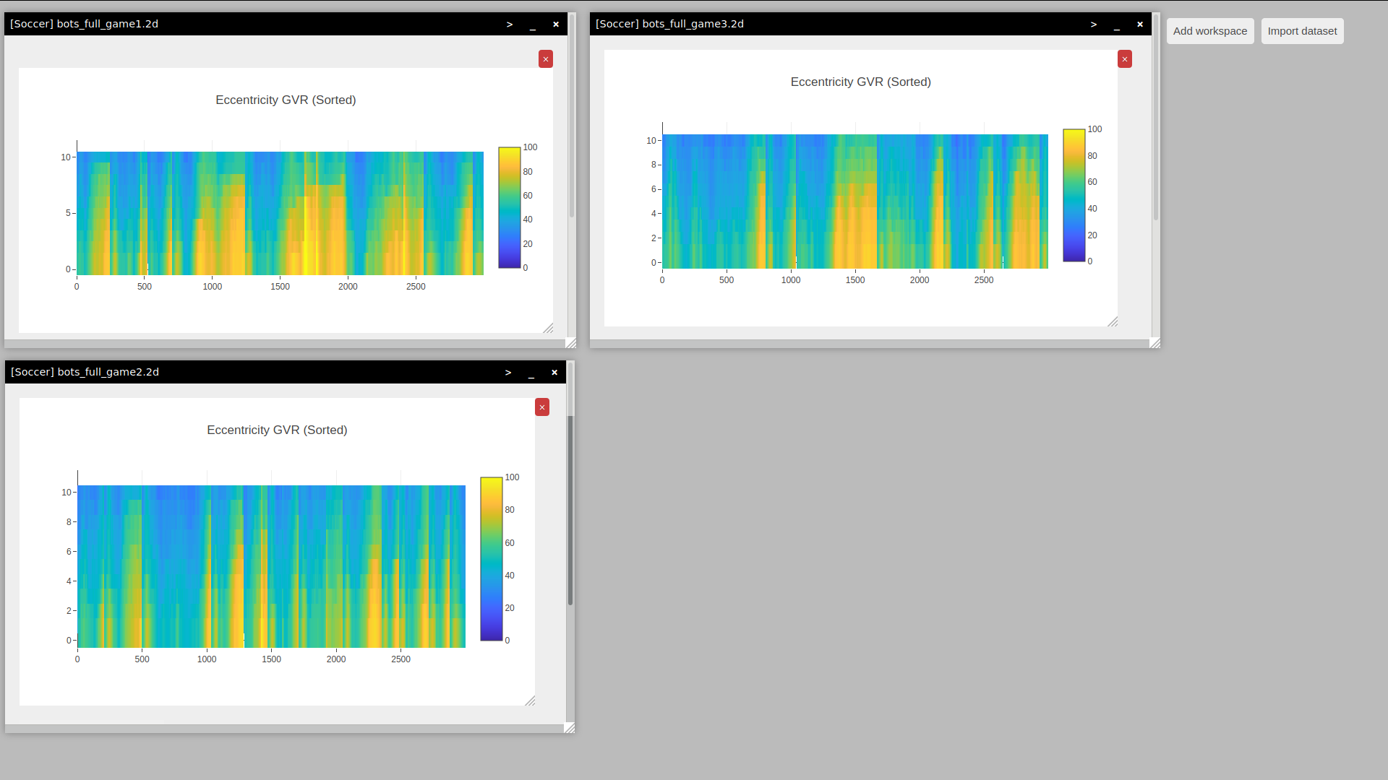The image size is (1388, 780).
Task: Click game3 chart inner resize handle
Action: 1113,321
